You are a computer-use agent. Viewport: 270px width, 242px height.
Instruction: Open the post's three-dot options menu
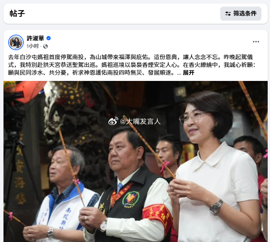click(x=256, y=42)
